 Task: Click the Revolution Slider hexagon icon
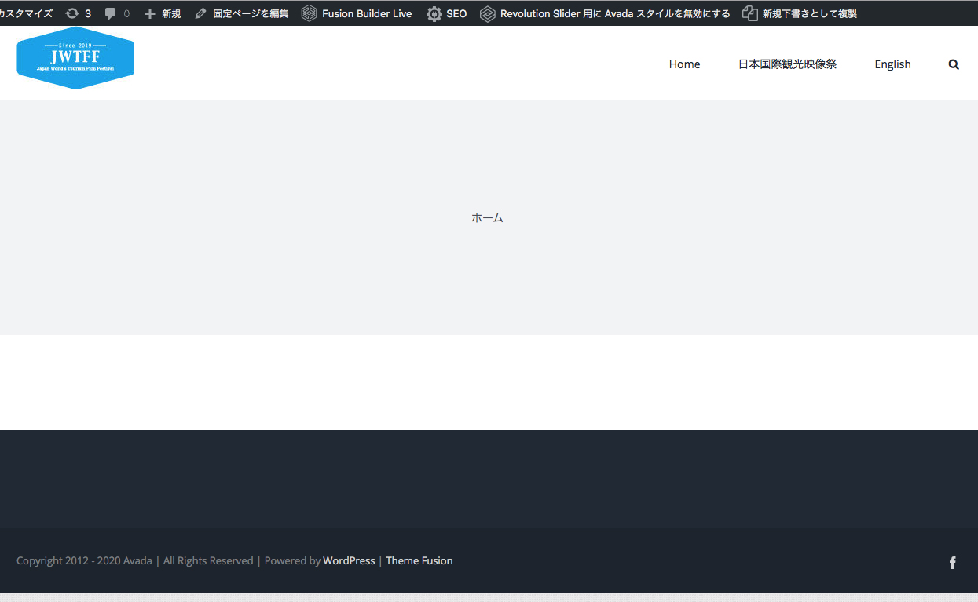[x=488, y=13]
